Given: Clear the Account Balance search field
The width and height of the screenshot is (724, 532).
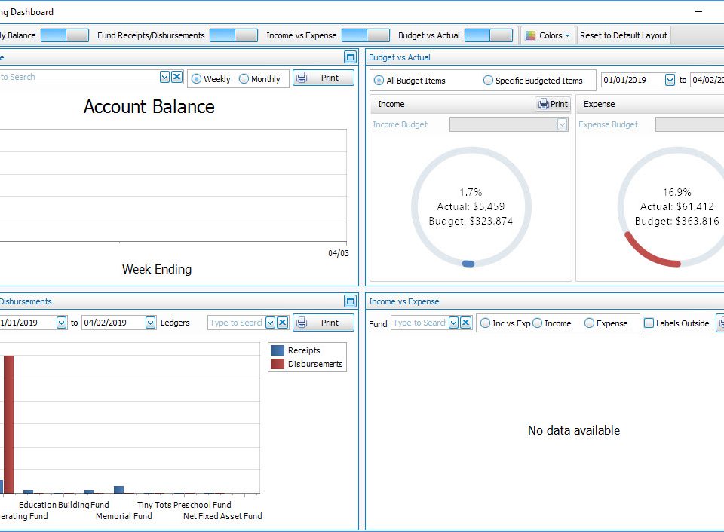Looking at the screenshot, I should click(x=176, y=77).
